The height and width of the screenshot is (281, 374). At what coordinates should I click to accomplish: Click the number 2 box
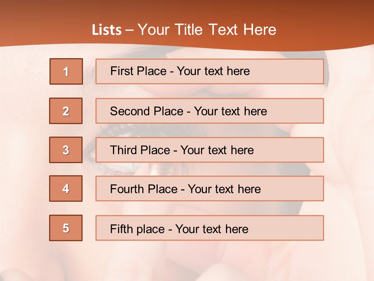[x=66, y=111]
